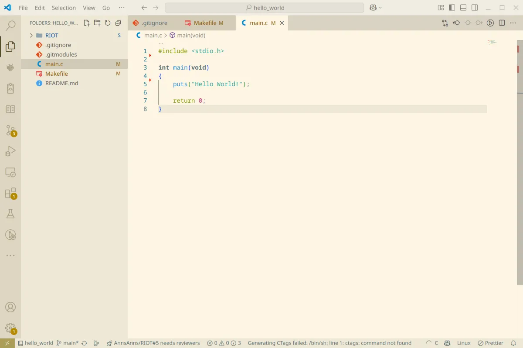Switch to the Makefile tab
Image resolution: width=523 pixels, height=348 pixels.
[x=206, y=23]
